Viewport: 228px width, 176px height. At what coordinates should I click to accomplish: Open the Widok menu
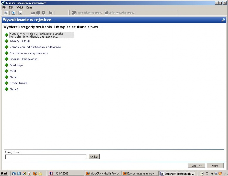coord(20,7)
